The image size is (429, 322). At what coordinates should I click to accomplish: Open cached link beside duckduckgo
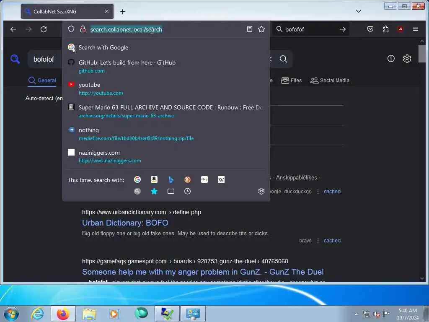[x=332, y=191]
